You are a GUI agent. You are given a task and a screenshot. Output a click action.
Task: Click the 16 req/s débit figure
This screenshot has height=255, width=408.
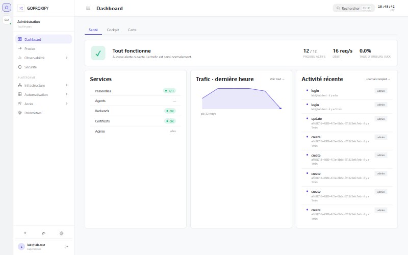click(x=342, y=53)
